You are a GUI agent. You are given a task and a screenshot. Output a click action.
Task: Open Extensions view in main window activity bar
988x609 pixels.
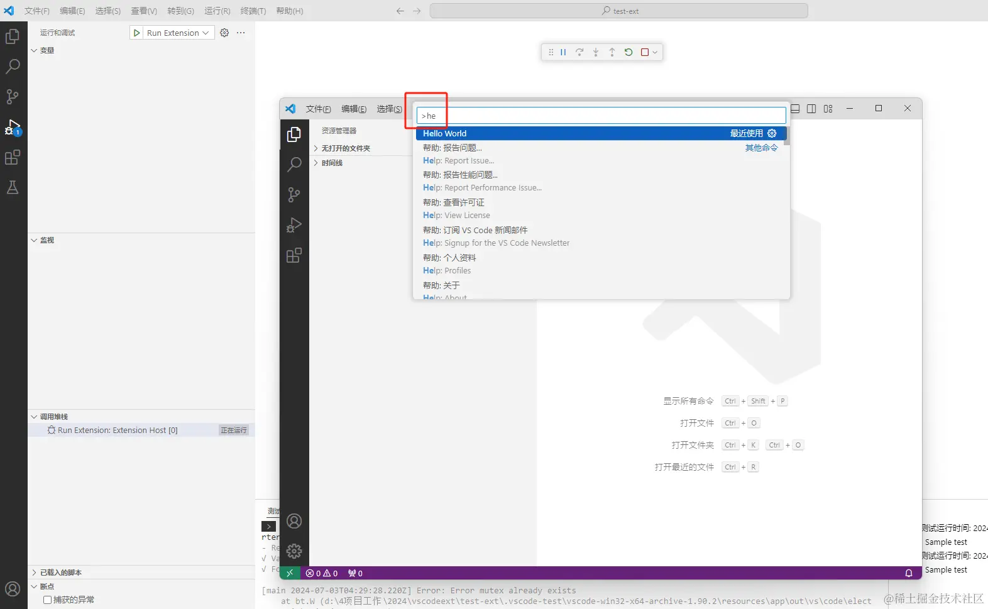coord(13,157)
